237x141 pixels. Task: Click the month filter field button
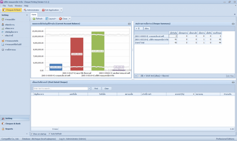(x=146, y=29)
